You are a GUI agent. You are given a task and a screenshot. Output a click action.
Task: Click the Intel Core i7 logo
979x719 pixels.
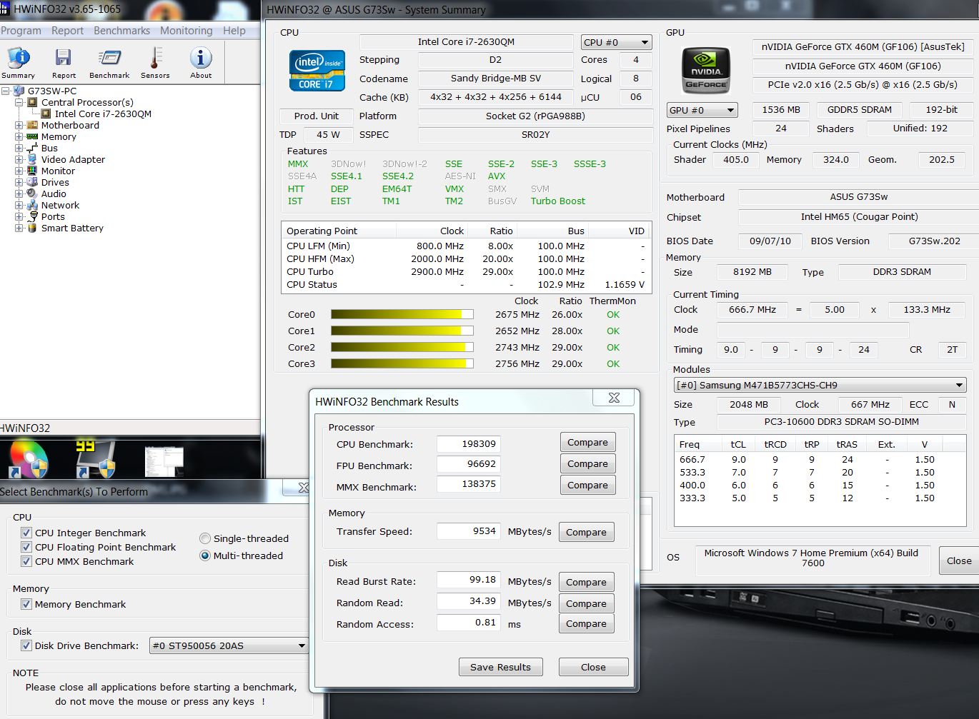[317, 71]
